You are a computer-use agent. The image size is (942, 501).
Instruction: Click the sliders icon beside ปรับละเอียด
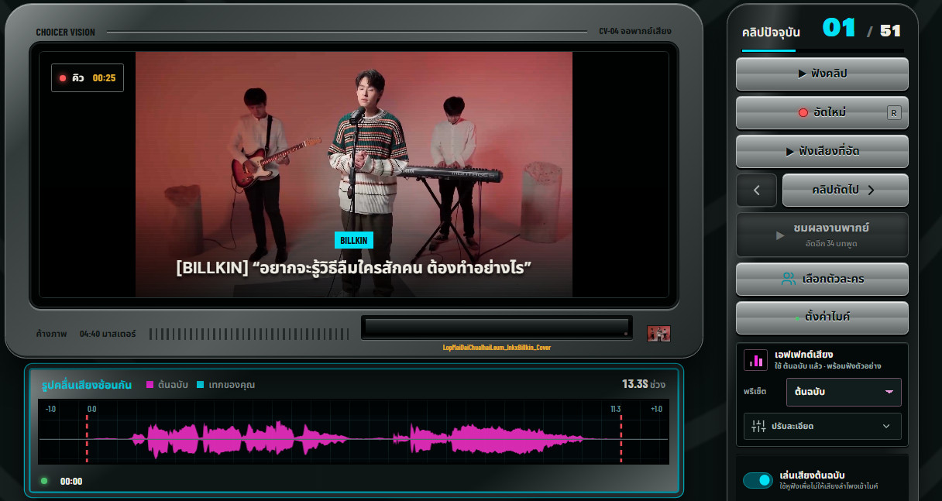[758, 426]
